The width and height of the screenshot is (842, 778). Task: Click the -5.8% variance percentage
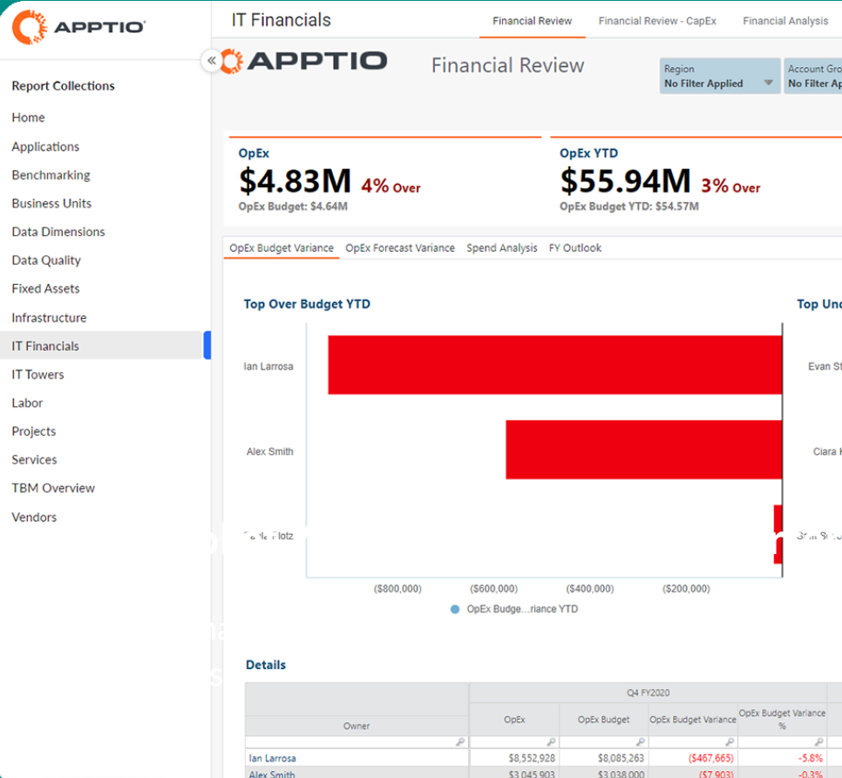pos(811,758)
